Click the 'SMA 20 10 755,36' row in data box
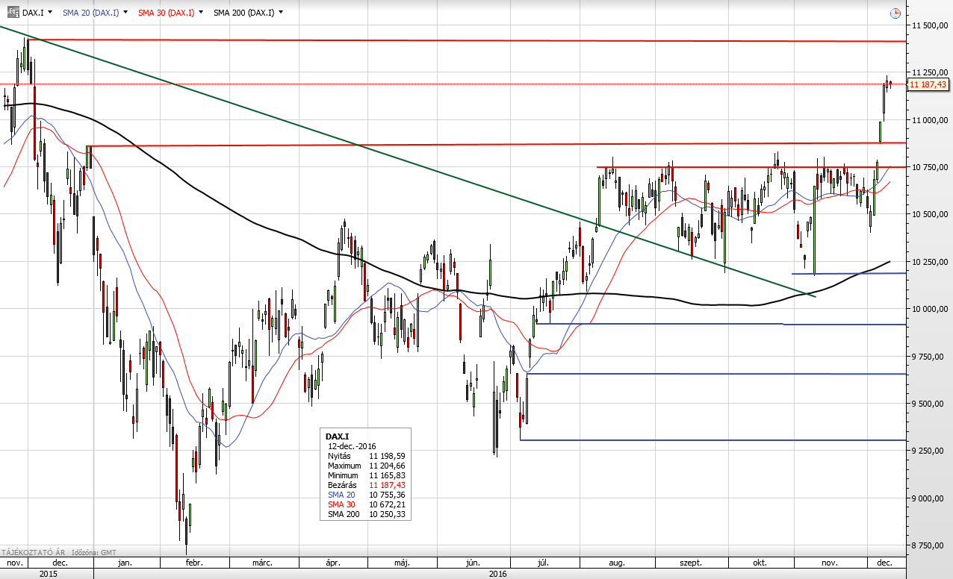Image resolution: width=953 pixels, height=579 pixels. [x=365, y=495]
